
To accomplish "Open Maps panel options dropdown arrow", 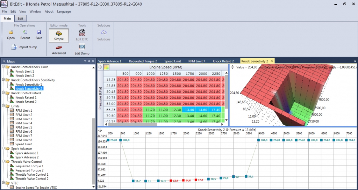I will point(85,61).
